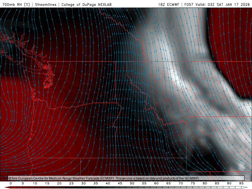Click the '20' value on the color scale
252x189 pixels.
[x=59, y=183]
